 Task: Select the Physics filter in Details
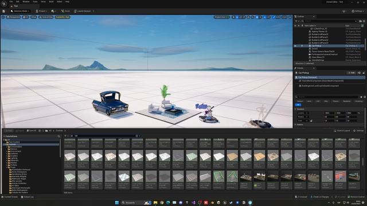335,101
